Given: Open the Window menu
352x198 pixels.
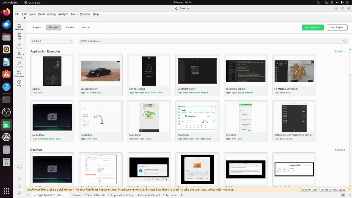Looking at the screenshot, I should click(85, 14).
